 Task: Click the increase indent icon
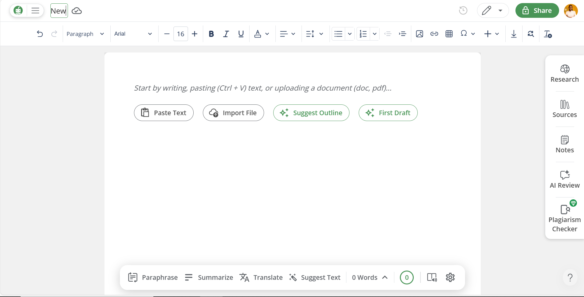402,34
